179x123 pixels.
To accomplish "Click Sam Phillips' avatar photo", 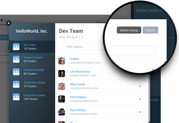I will tap(61, 112).
